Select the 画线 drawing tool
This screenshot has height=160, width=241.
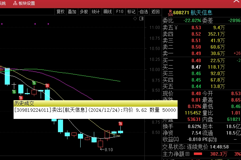(x=107, y=12)
